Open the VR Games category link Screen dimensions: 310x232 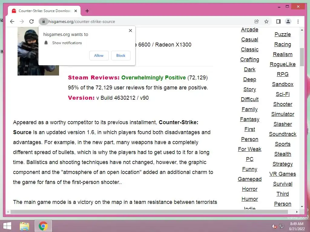click(x=282, y=174)
